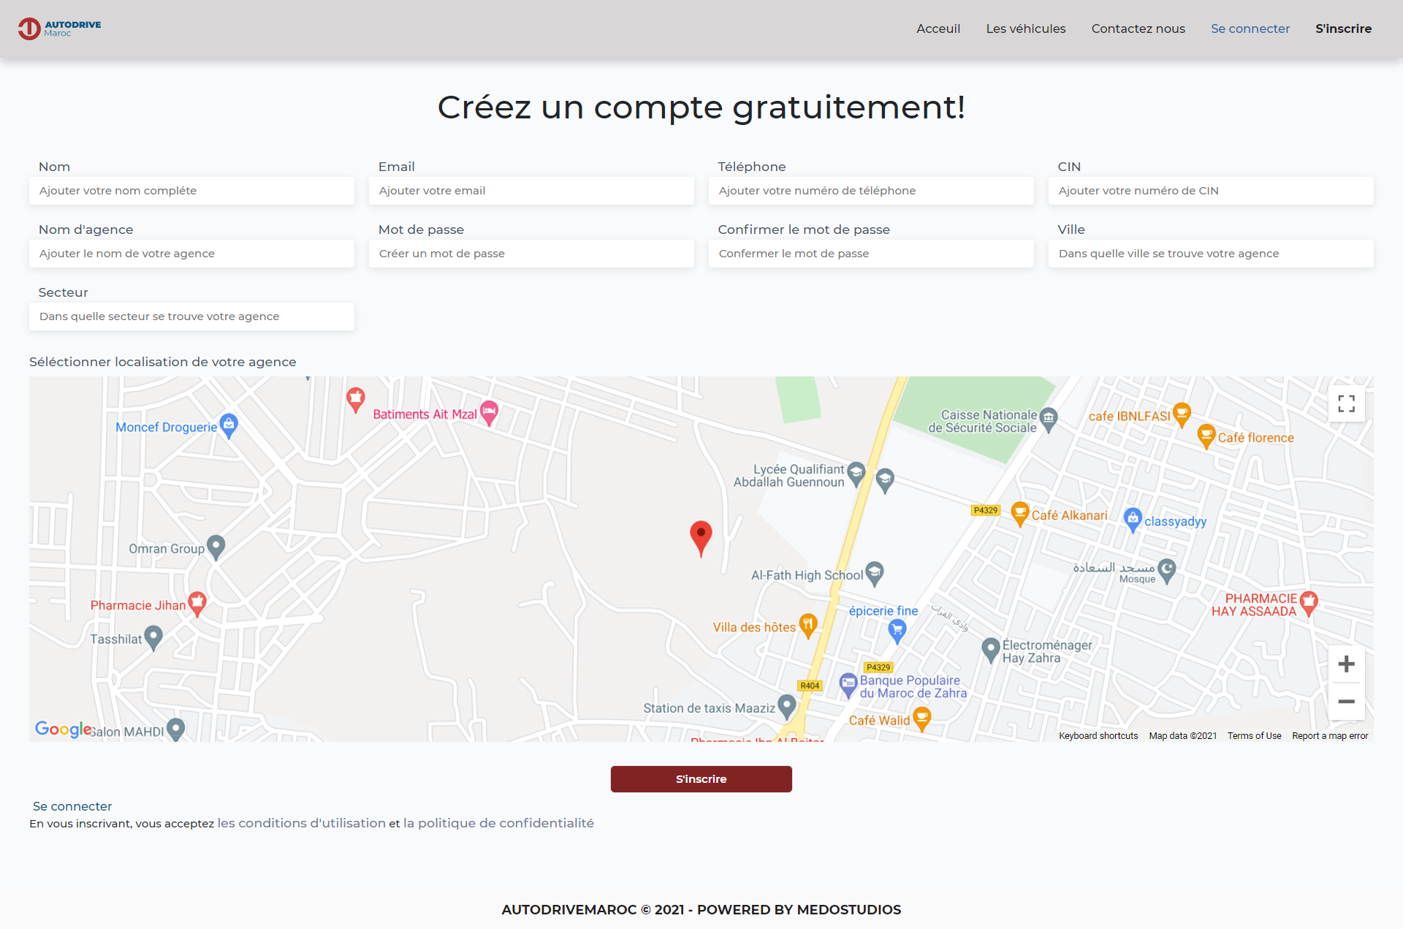The height and width of the screenshot is (929, 1403).
Task: Click Report a map error link
Action: click(1329, 736)
